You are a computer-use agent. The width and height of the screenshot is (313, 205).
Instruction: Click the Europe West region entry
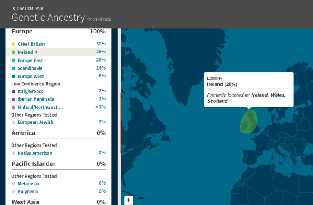tap(30, 77)
